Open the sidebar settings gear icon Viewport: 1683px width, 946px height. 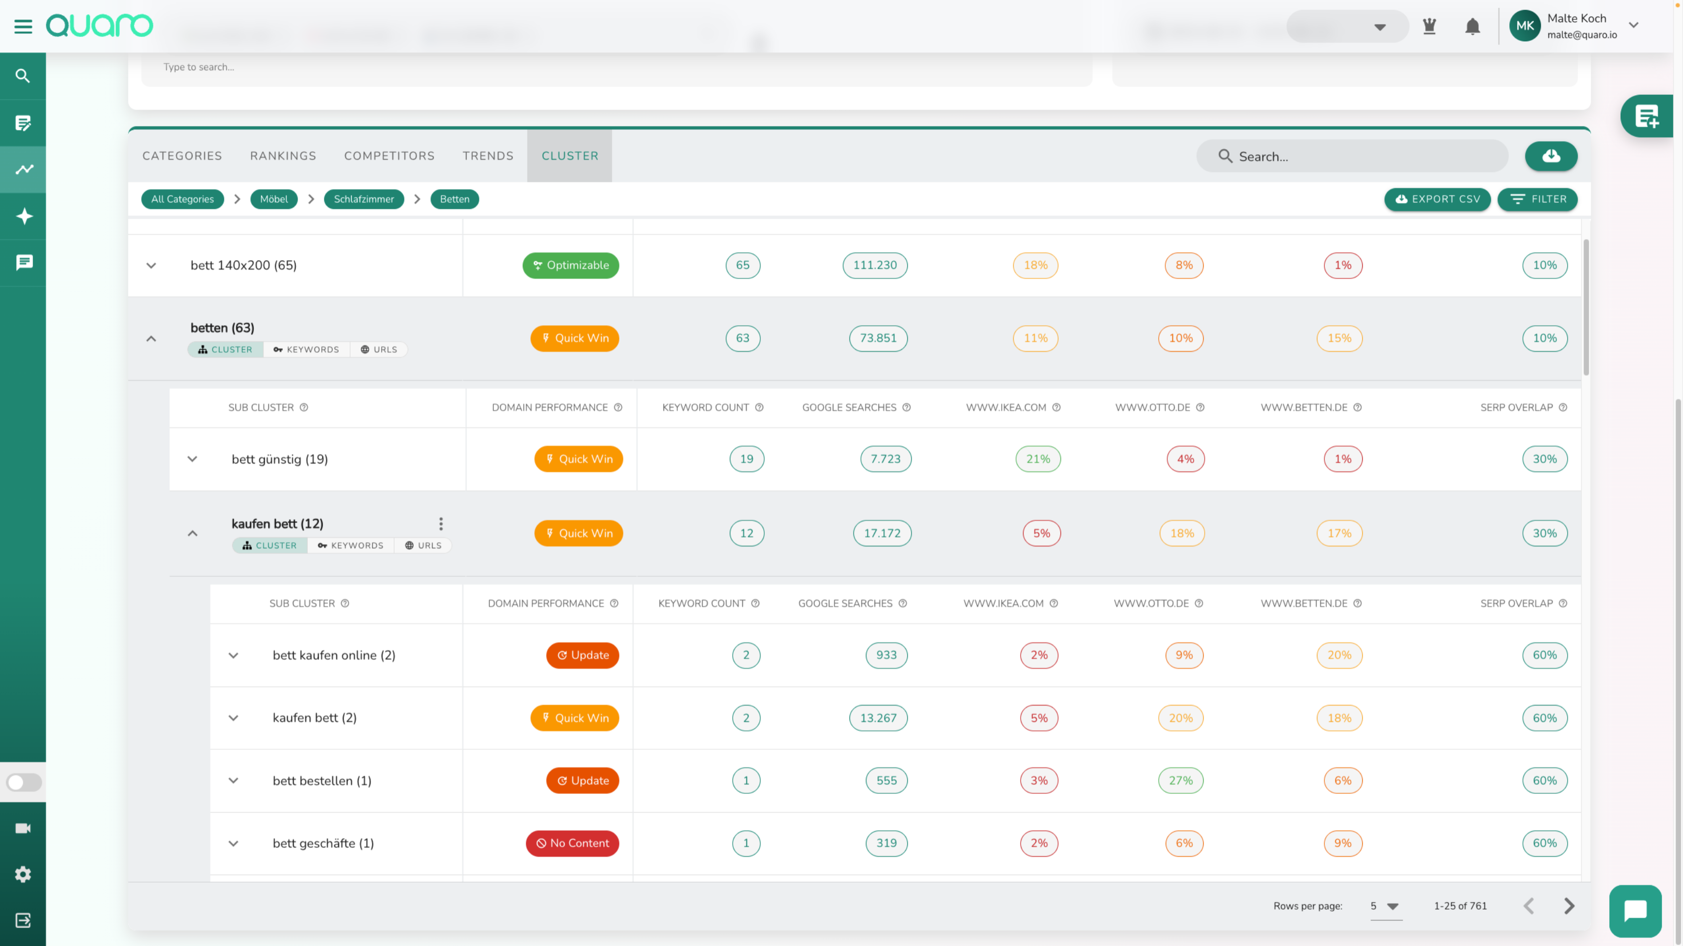point(23,874)
